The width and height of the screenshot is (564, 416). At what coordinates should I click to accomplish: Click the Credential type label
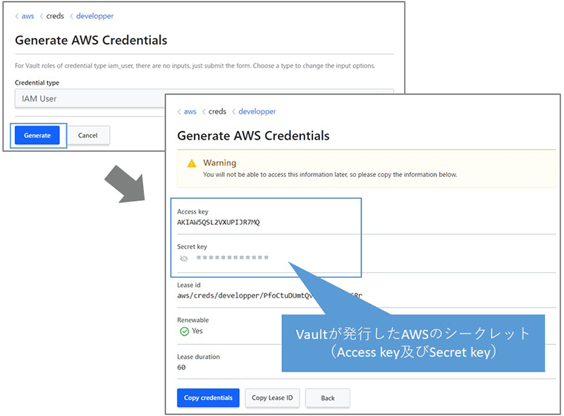(x=37, y=82)
